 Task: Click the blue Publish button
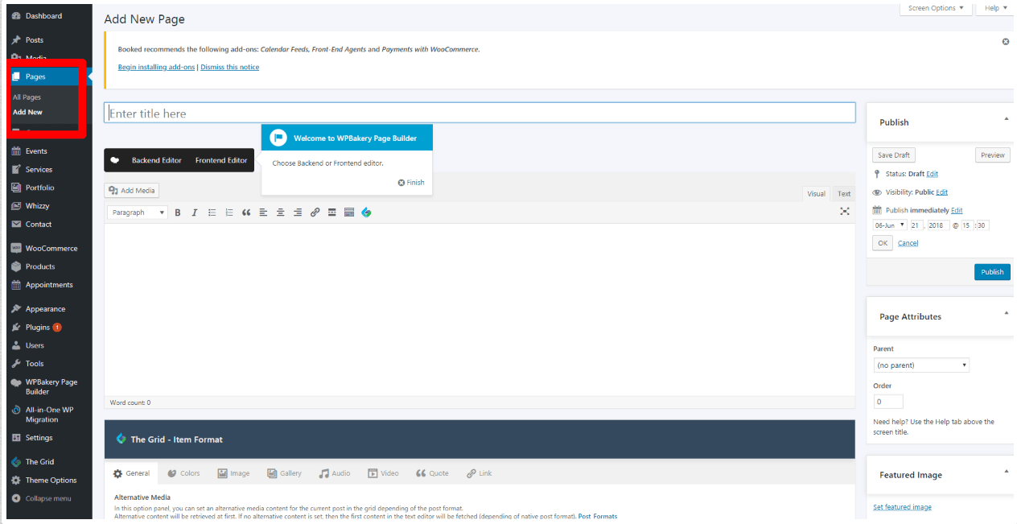(x=992, y=272)
